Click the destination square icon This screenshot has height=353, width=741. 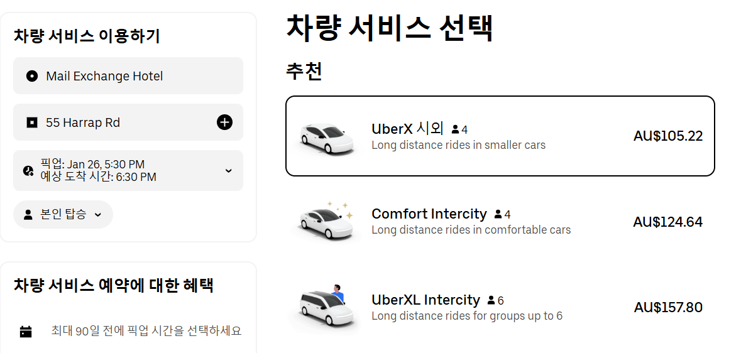(32, 122)
